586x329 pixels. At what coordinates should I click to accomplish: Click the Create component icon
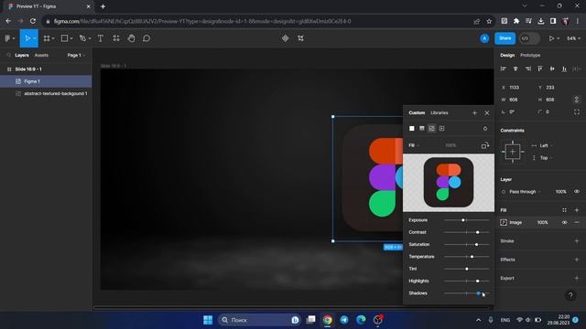285,38
